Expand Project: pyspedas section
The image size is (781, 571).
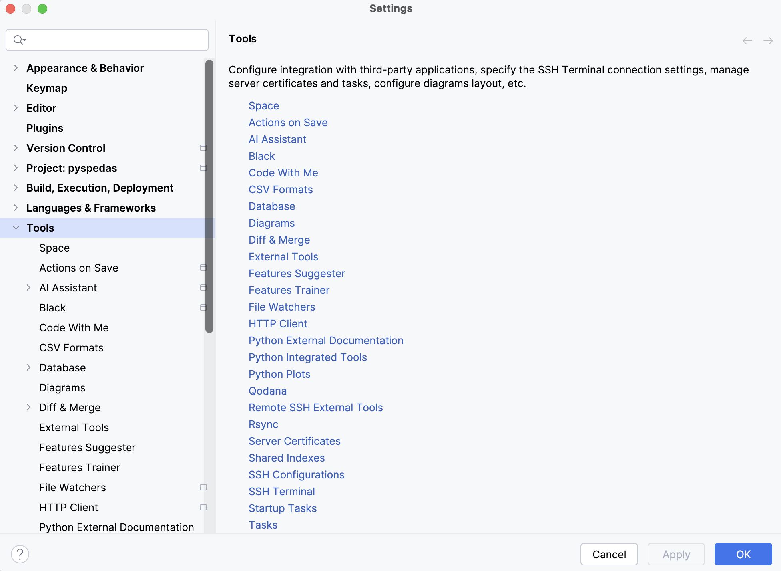point(16,168)
